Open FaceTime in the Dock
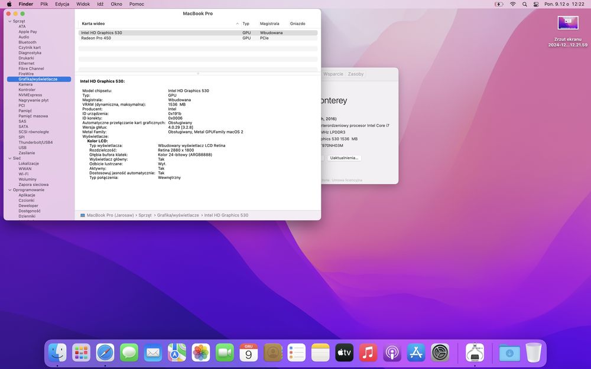 pyautogui.click(x=225, y=353)
